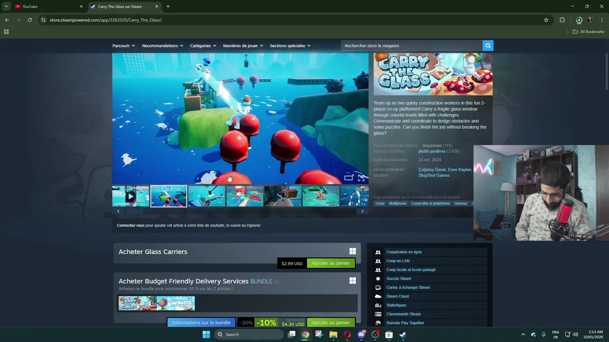Click the moyennes recent reviews link
Screen dimensions: 609x342
(432, 145)
